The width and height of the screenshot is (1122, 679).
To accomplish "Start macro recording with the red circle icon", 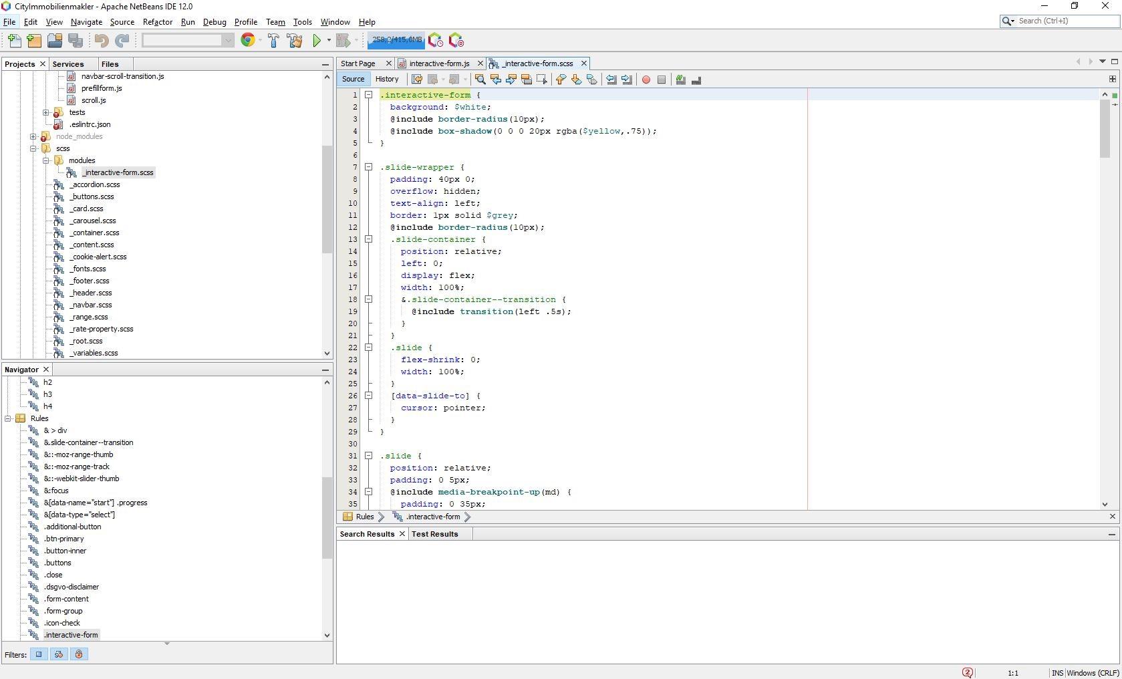I will coord(646,80).
